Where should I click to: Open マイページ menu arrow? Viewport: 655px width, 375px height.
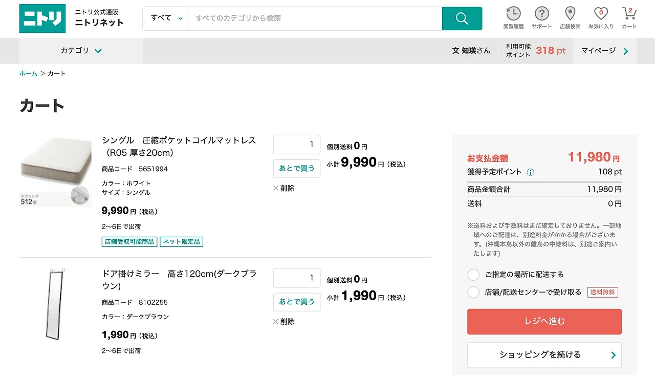pos(626,51)
